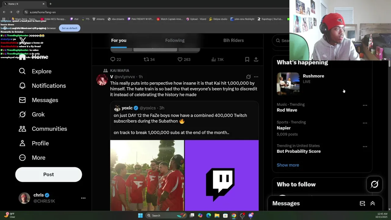Open Communities in the sidebar
The height and width of the screenshot is (220, 391).
43,129
